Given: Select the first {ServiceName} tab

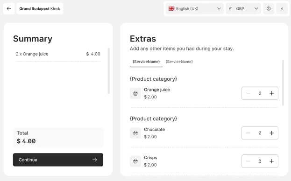Looking at the screenshot, I should (x=146, y=62).
